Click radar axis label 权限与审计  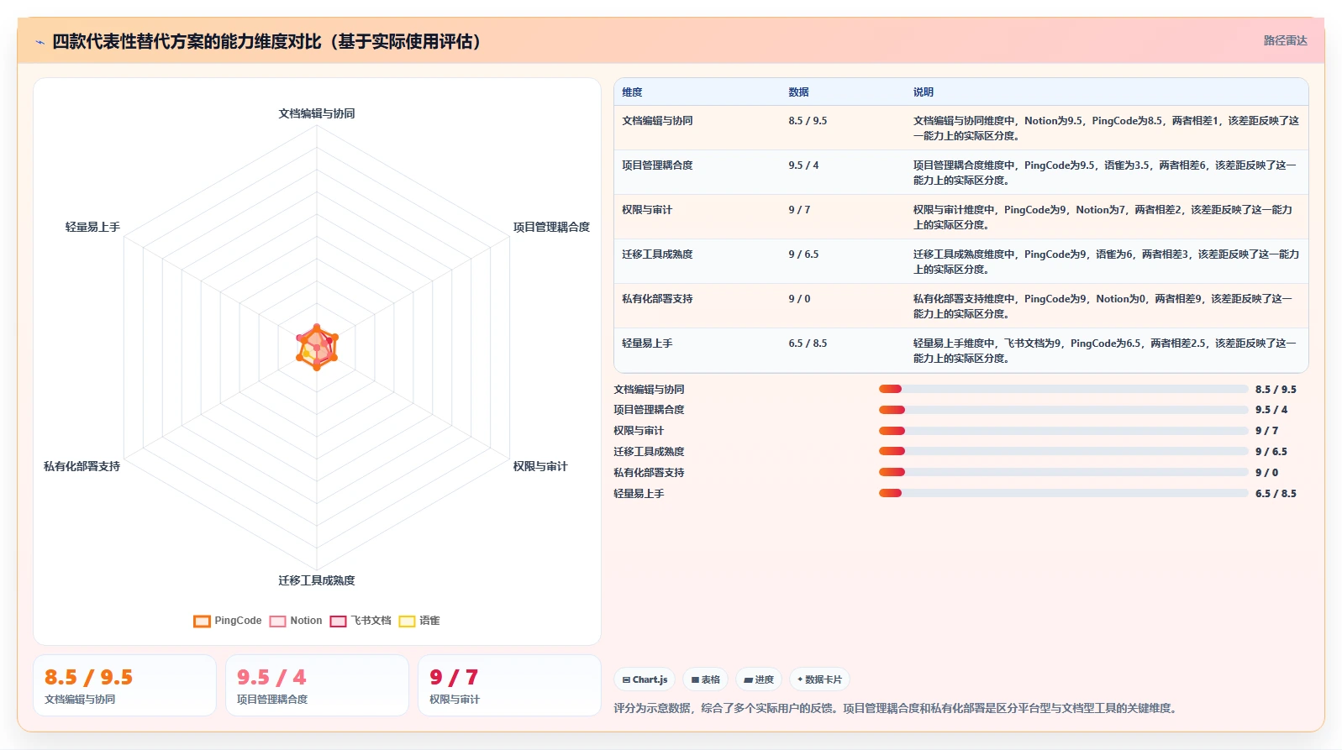[x=540, y=466]
